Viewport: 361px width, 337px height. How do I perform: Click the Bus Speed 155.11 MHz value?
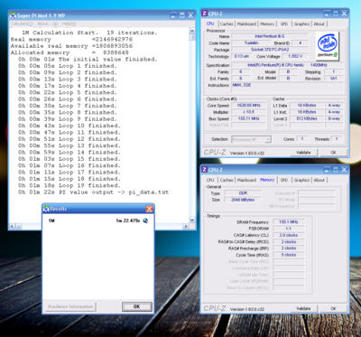248,119
